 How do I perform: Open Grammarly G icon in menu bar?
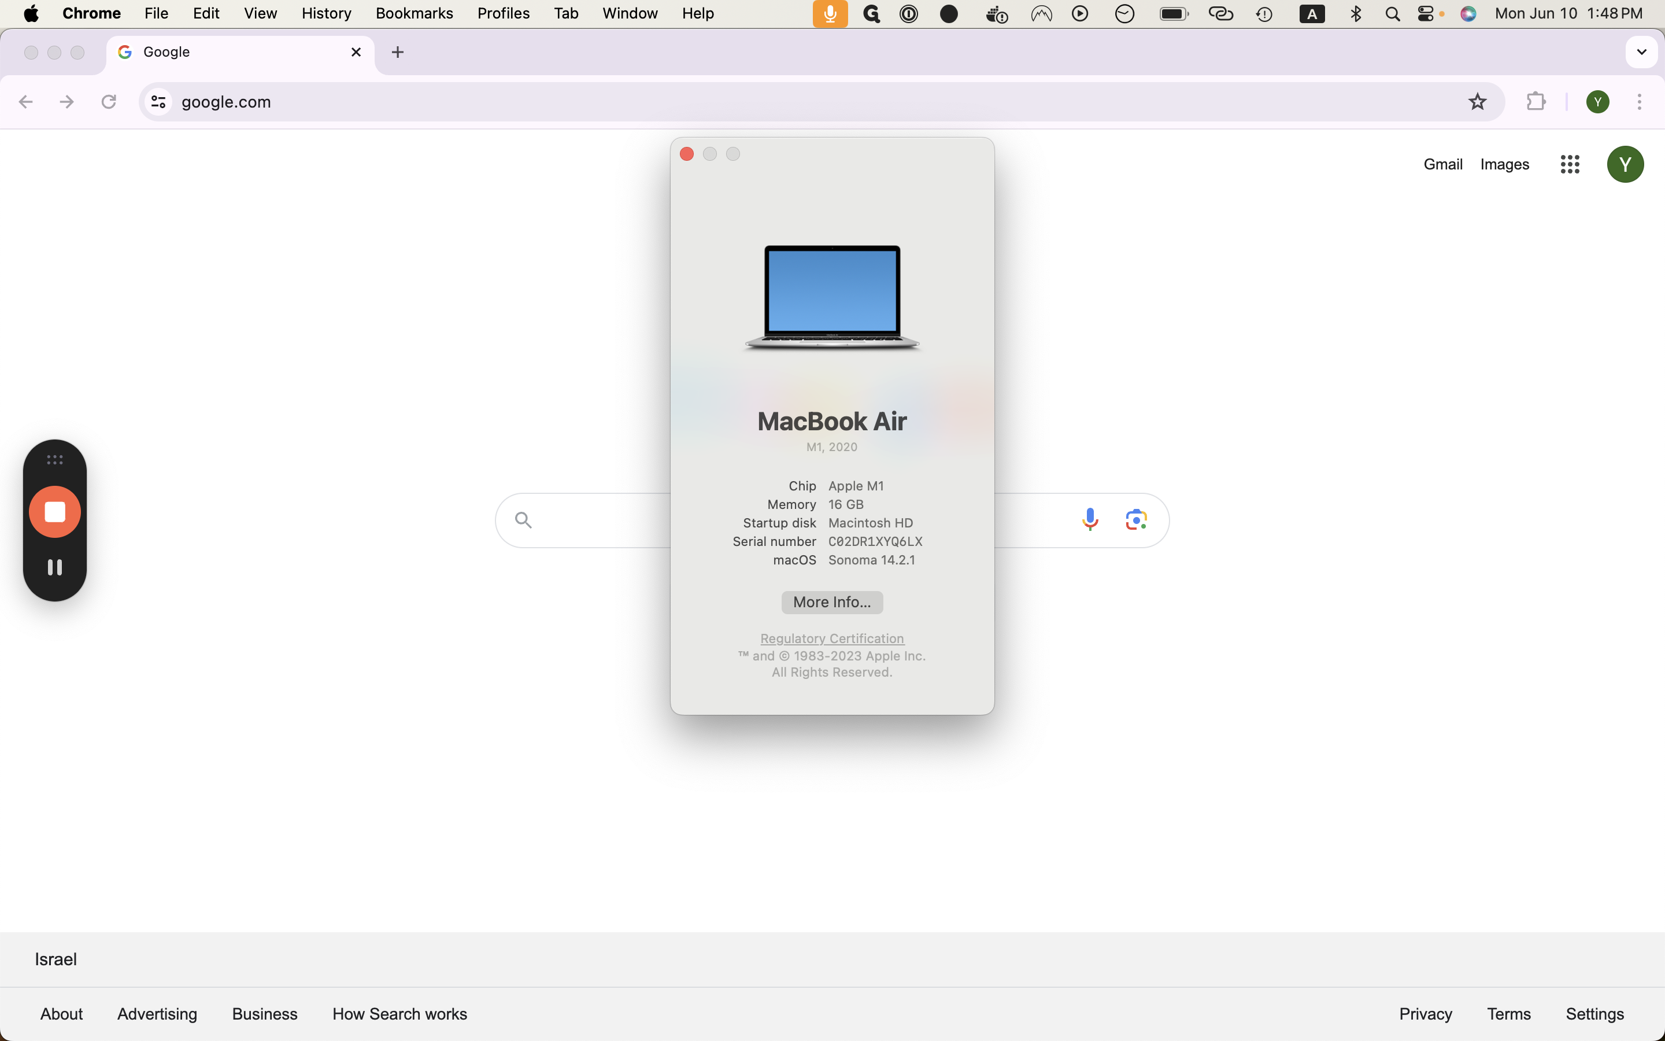pos(871,14)
